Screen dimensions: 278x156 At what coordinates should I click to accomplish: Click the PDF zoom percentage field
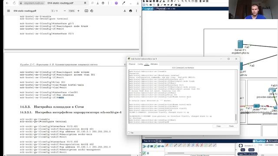point(72,11)
